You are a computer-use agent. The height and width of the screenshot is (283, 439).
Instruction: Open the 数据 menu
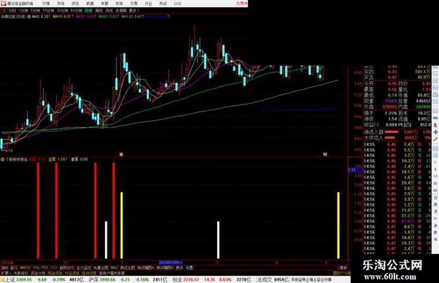[x=90, y=4]
